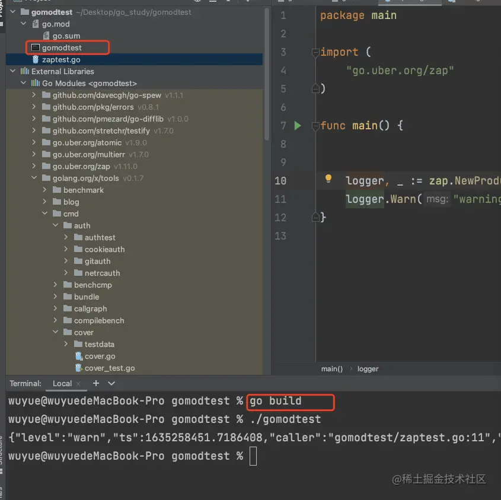Image resolution: width=501 pixels, height=500 pixels.
Task: Click fold end marker on line 12
Action: (315, 218)
